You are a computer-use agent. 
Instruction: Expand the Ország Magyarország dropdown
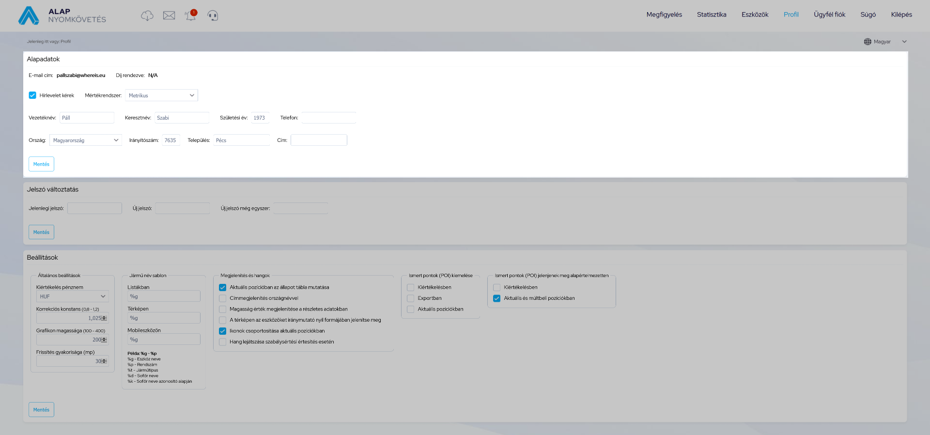click(85, 140)
